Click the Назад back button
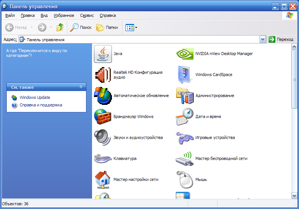 (16, 27)
